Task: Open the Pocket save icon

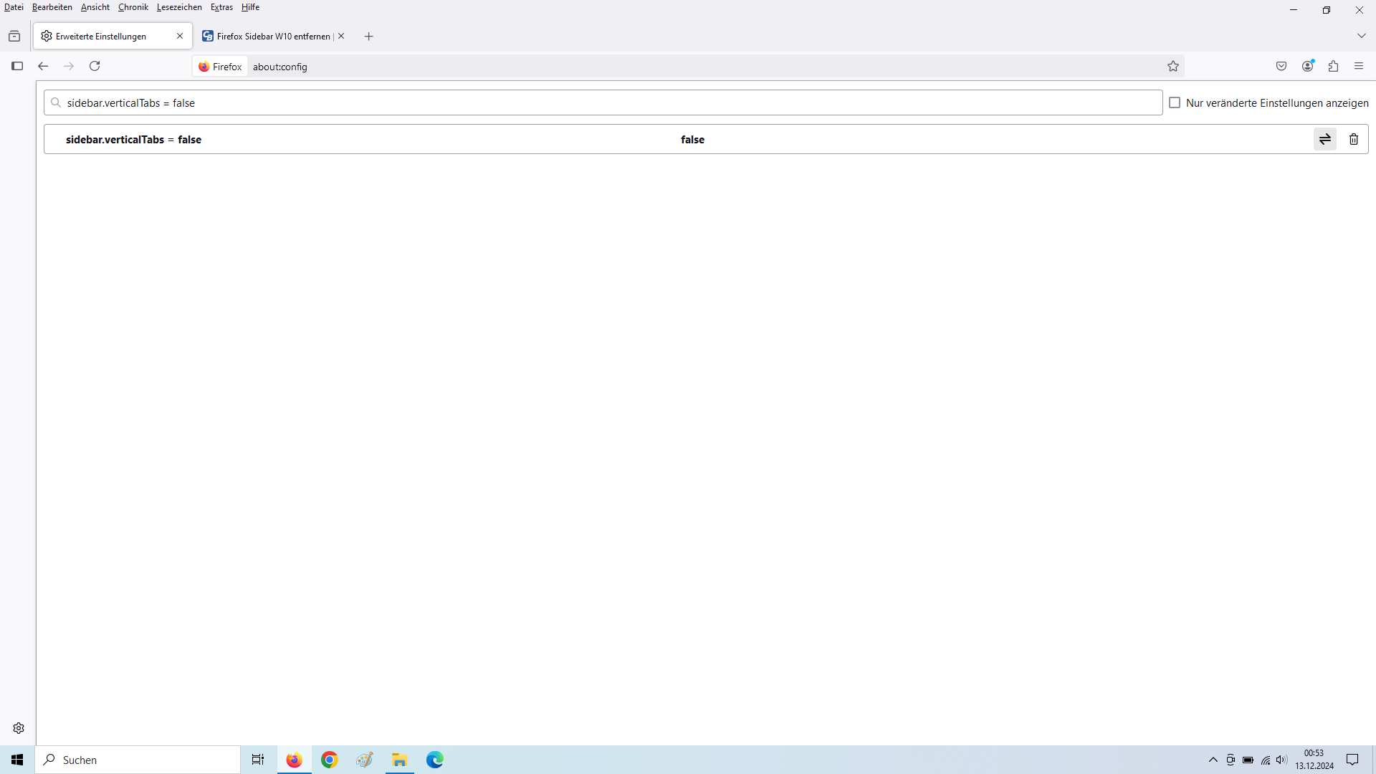Action: coord(1281,66)
